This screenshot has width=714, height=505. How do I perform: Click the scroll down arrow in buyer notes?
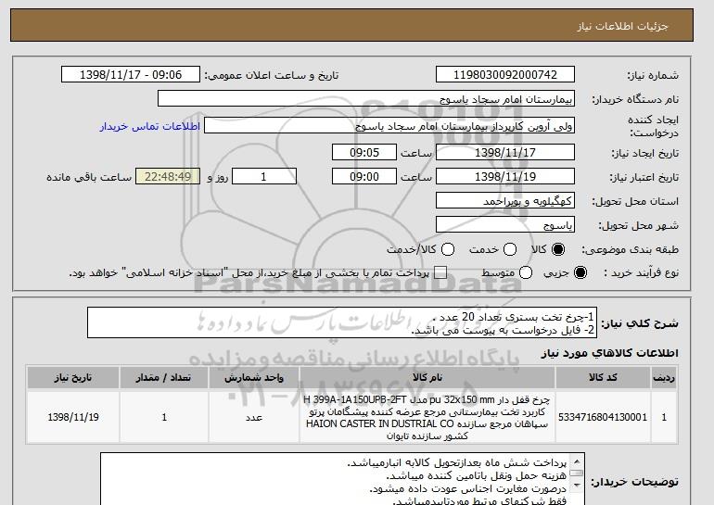[x=577, y=486]
